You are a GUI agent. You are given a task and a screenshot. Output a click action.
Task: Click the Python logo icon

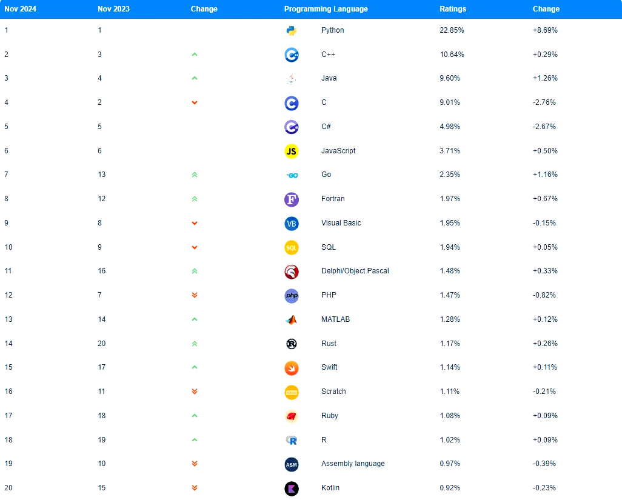point(292,31)
